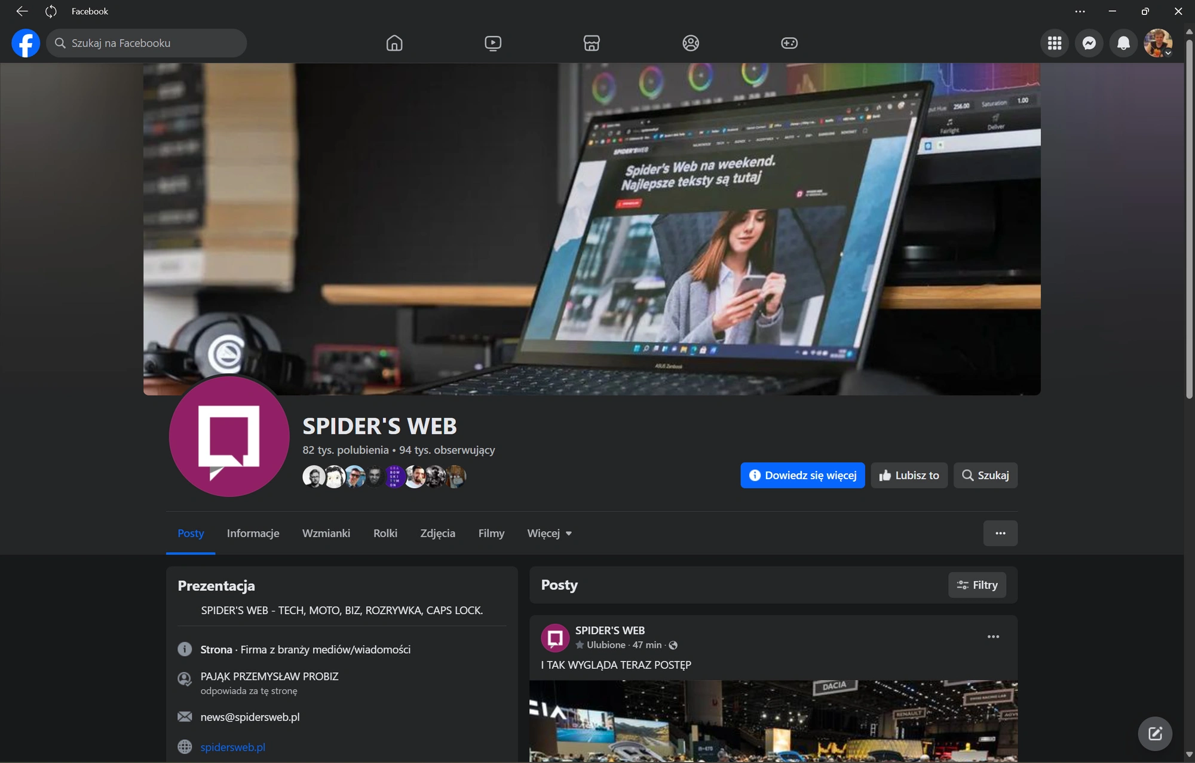Screen dimensions: 1195x763
Task: Switch to the Zdjęcia tab
Action: tap(438, 533)
